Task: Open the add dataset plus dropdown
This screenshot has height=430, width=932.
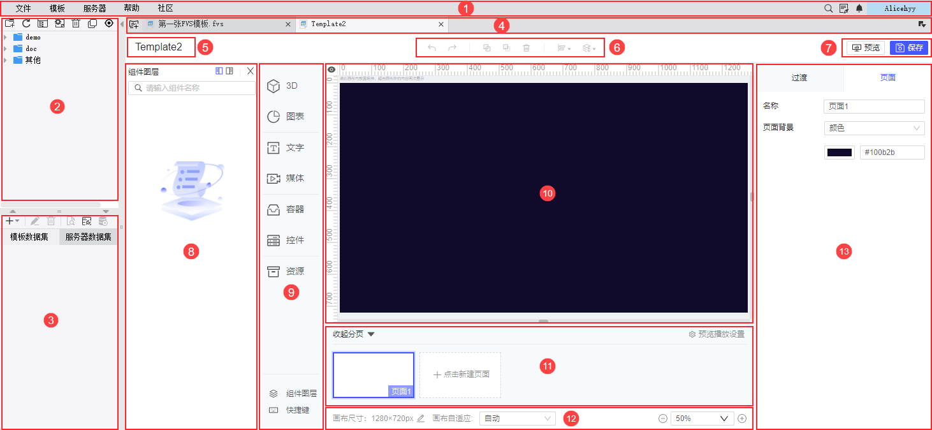Action: click(x=12, y=221)
